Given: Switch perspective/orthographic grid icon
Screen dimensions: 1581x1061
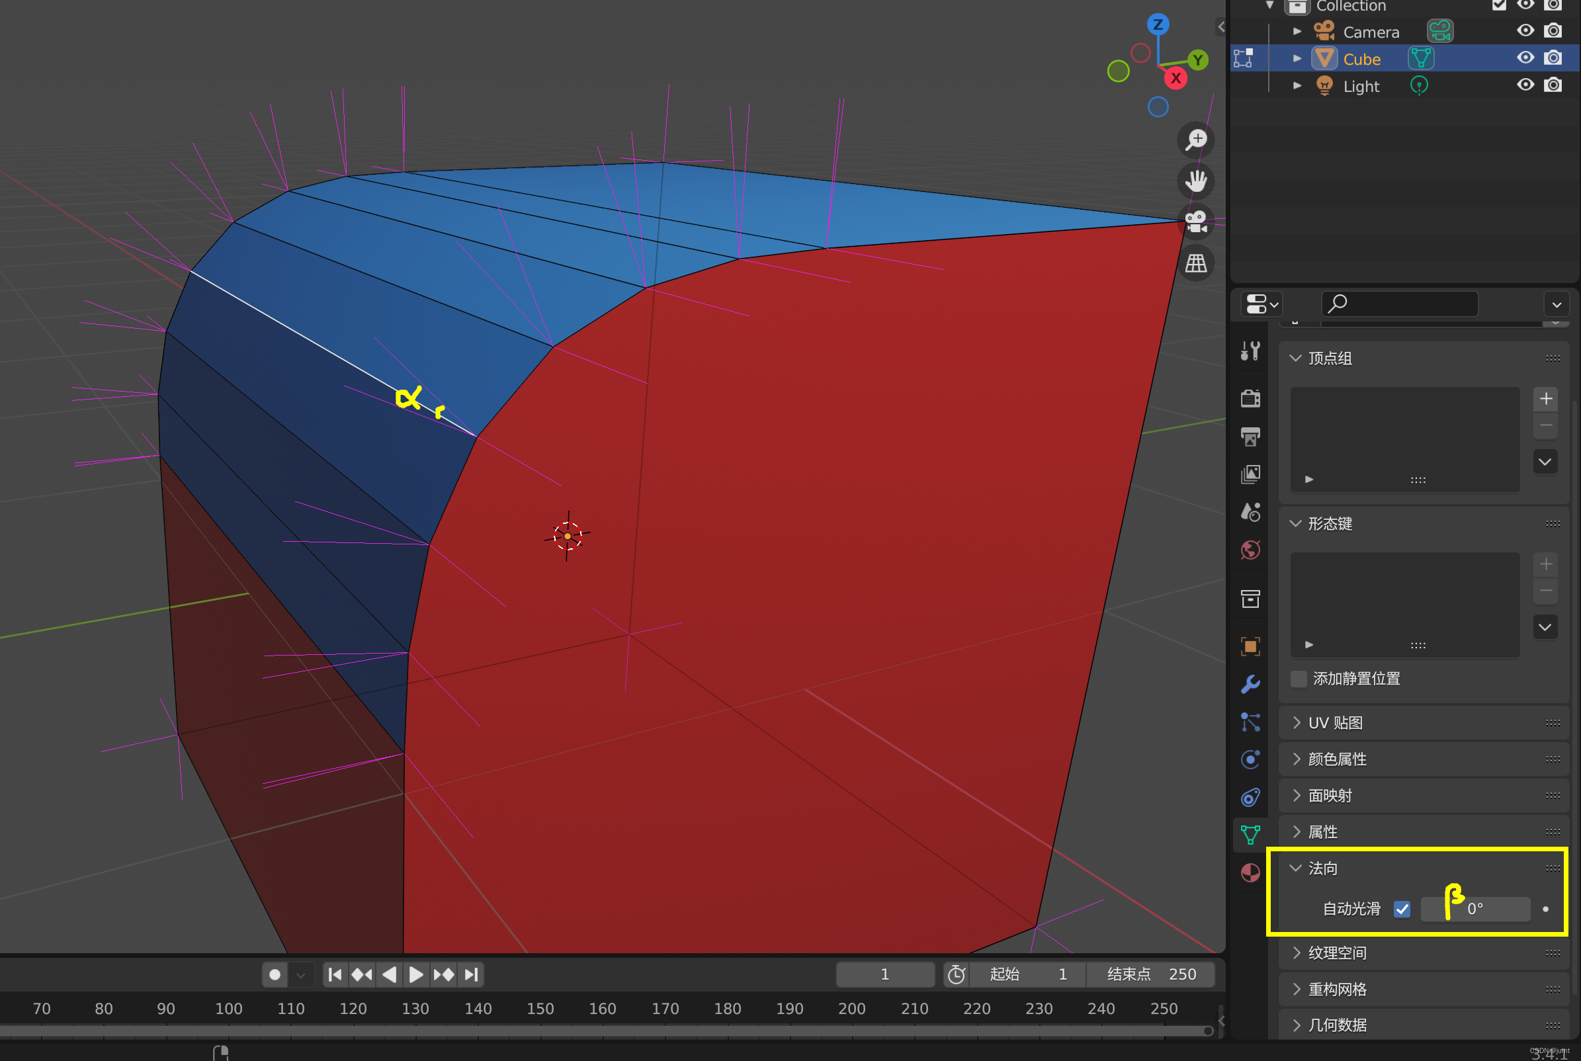Looking at the screenshot, I should click(x=1196, y=263).
